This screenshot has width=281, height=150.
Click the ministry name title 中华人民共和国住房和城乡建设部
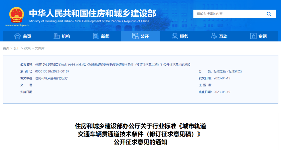tap(92, 13)
